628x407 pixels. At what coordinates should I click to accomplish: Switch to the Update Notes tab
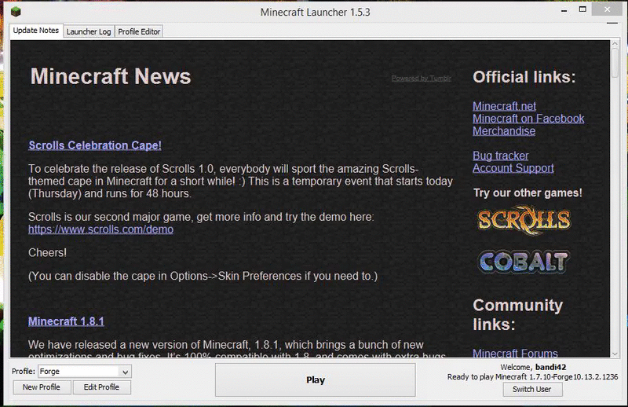coord(36,31)
